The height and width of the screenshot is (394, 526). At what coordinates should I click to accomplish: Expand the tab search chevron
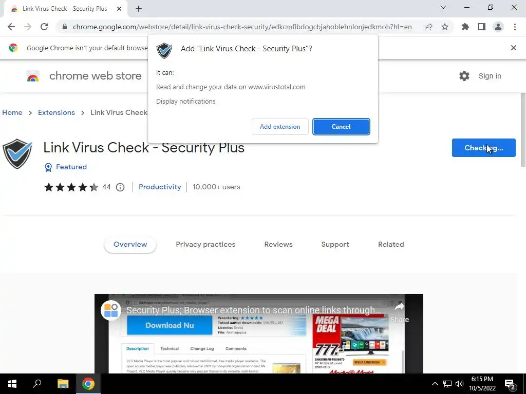[443, 7]
